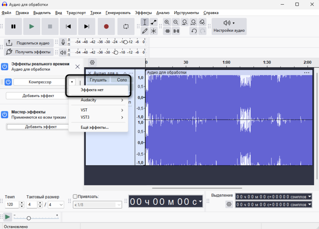Choose Эффекта нет in the popup menu
319x229 pixels.
pyautogui.click(x=99, y=90)
